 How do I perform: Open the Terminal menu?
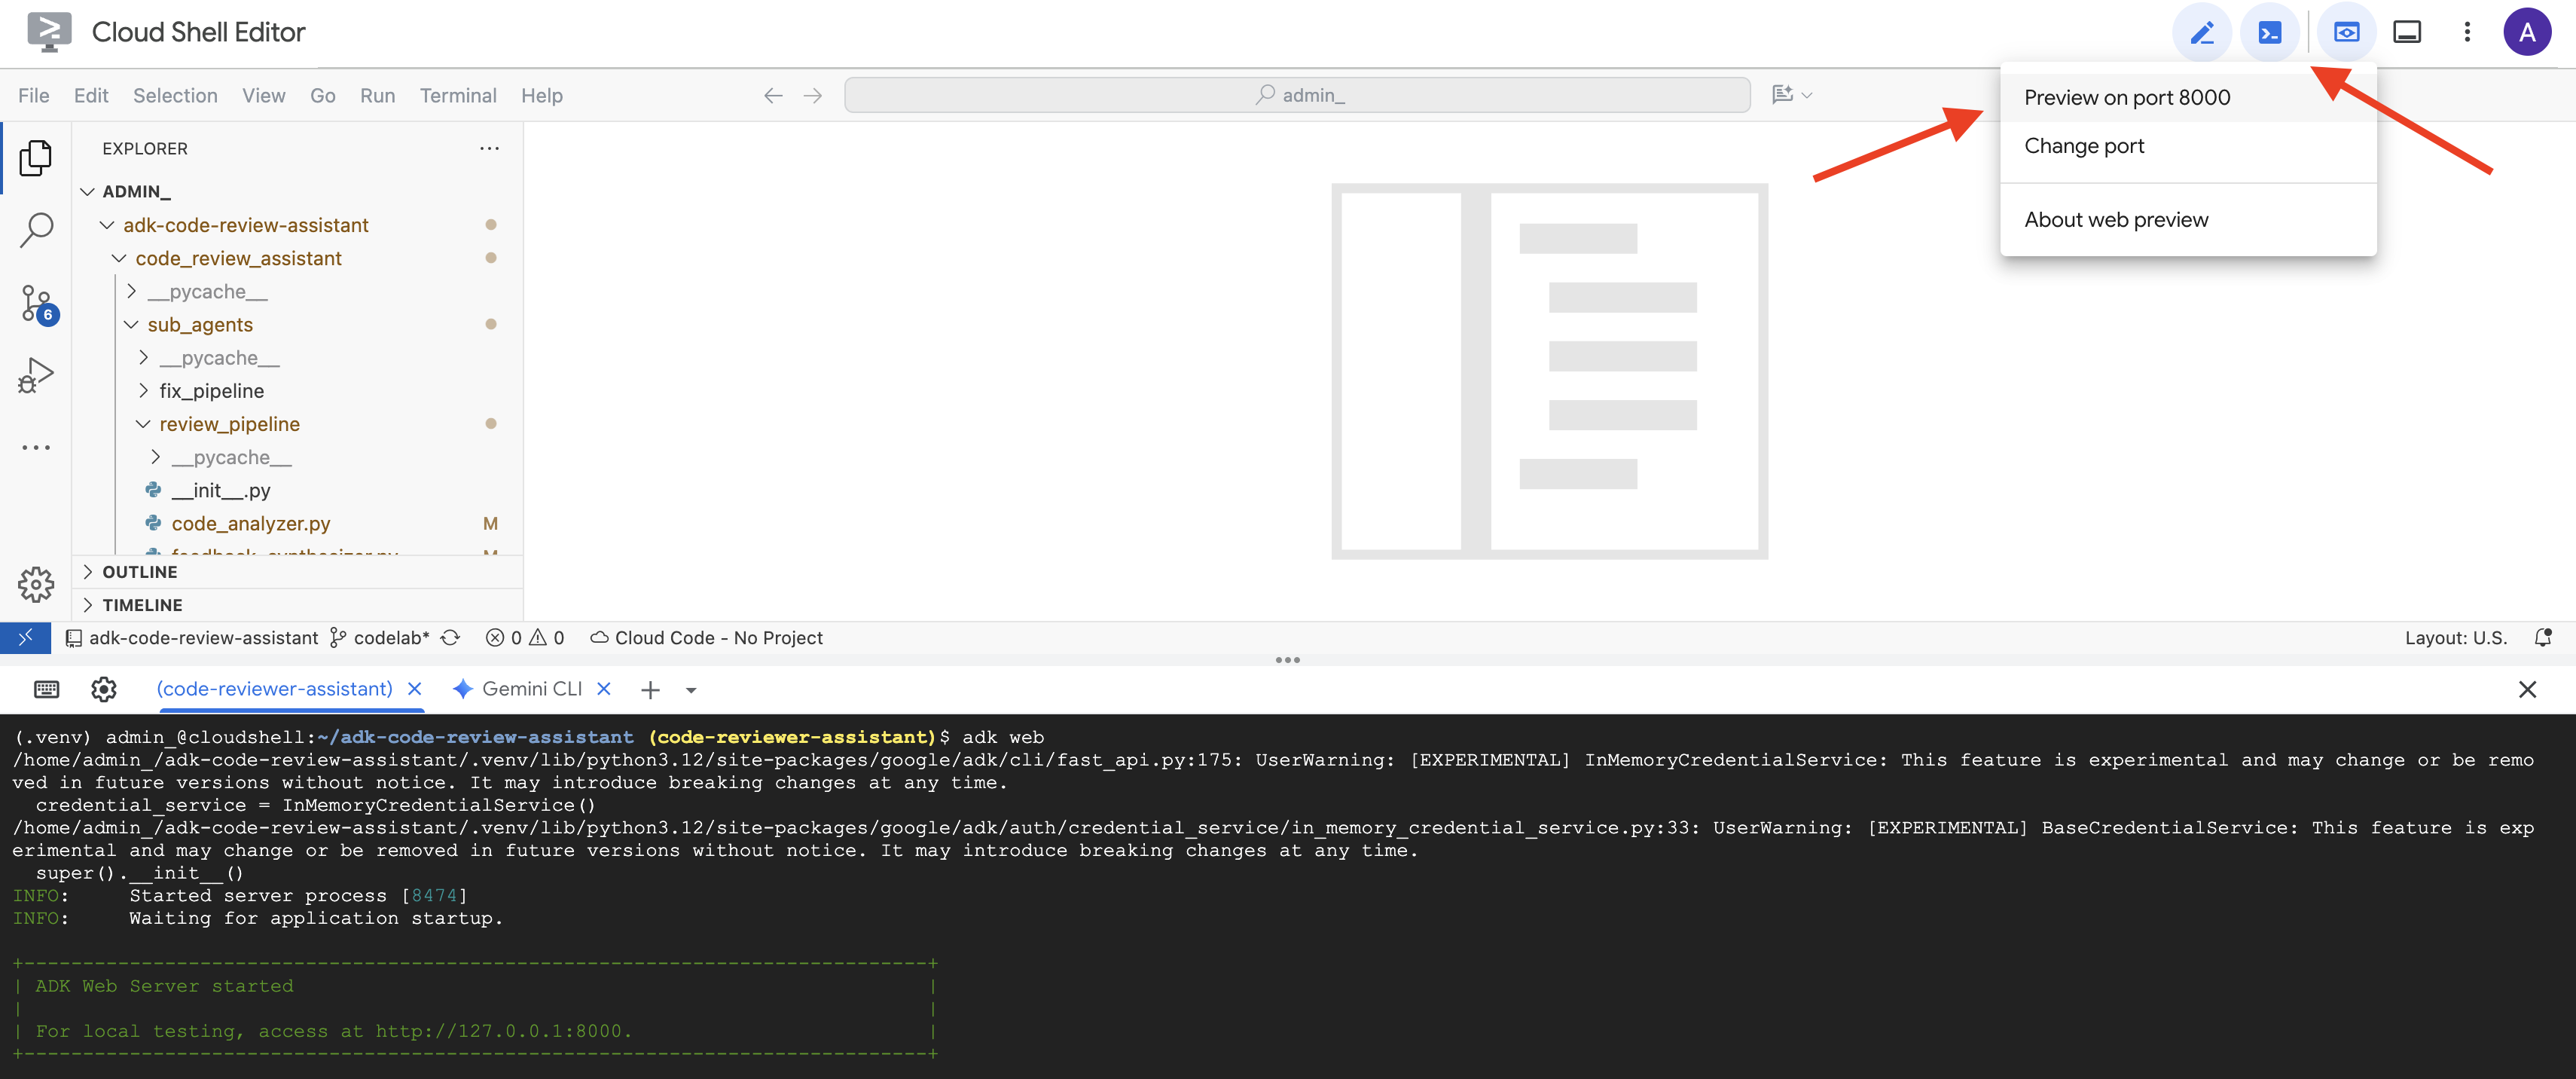[458, 95]
